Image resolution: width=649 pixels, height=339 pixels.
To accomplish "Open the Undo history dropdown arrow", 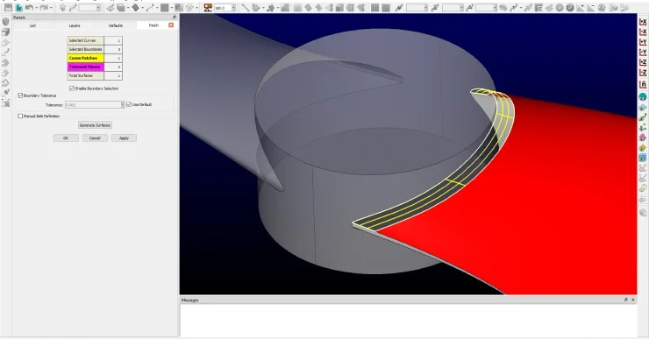I will pos(36,8).
